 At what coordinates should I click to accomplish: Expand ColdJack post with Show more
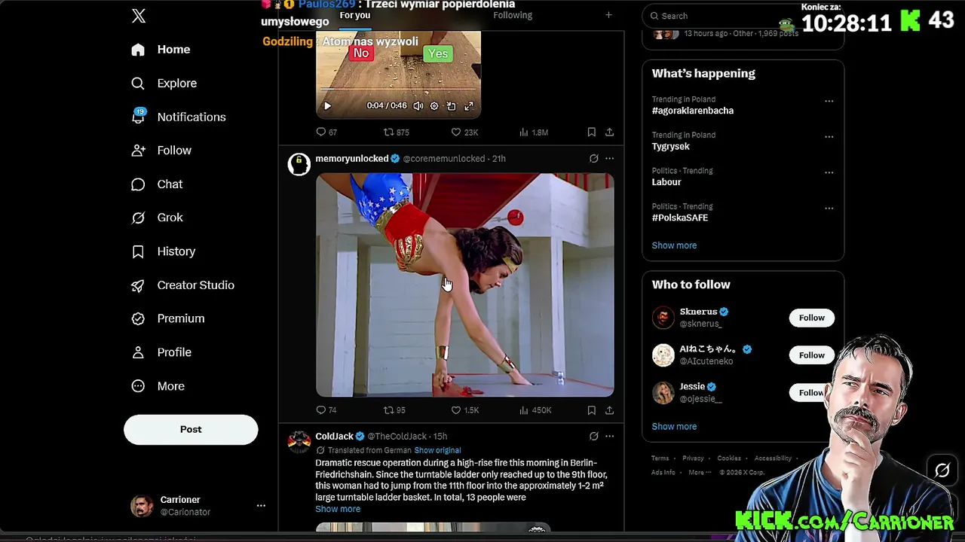(338, 510)
